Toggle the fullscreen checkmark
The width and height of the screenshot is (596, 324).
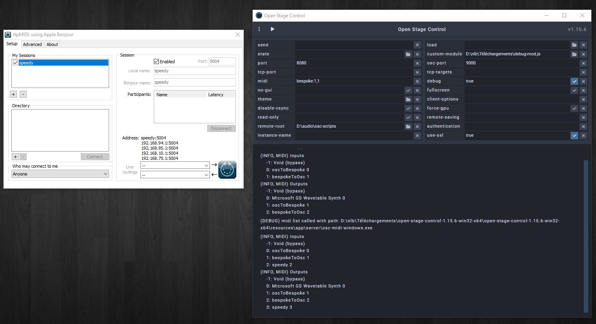click(574, 90)
